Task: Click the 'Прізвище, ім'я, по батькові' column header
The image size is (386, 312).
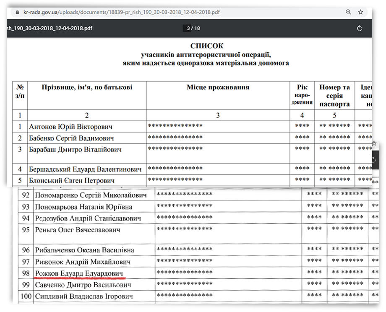Action: [x=87, y=87]
